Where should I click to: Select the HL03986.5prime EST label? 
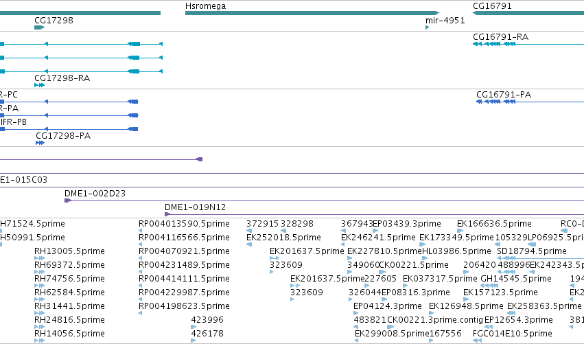(456, 251)
